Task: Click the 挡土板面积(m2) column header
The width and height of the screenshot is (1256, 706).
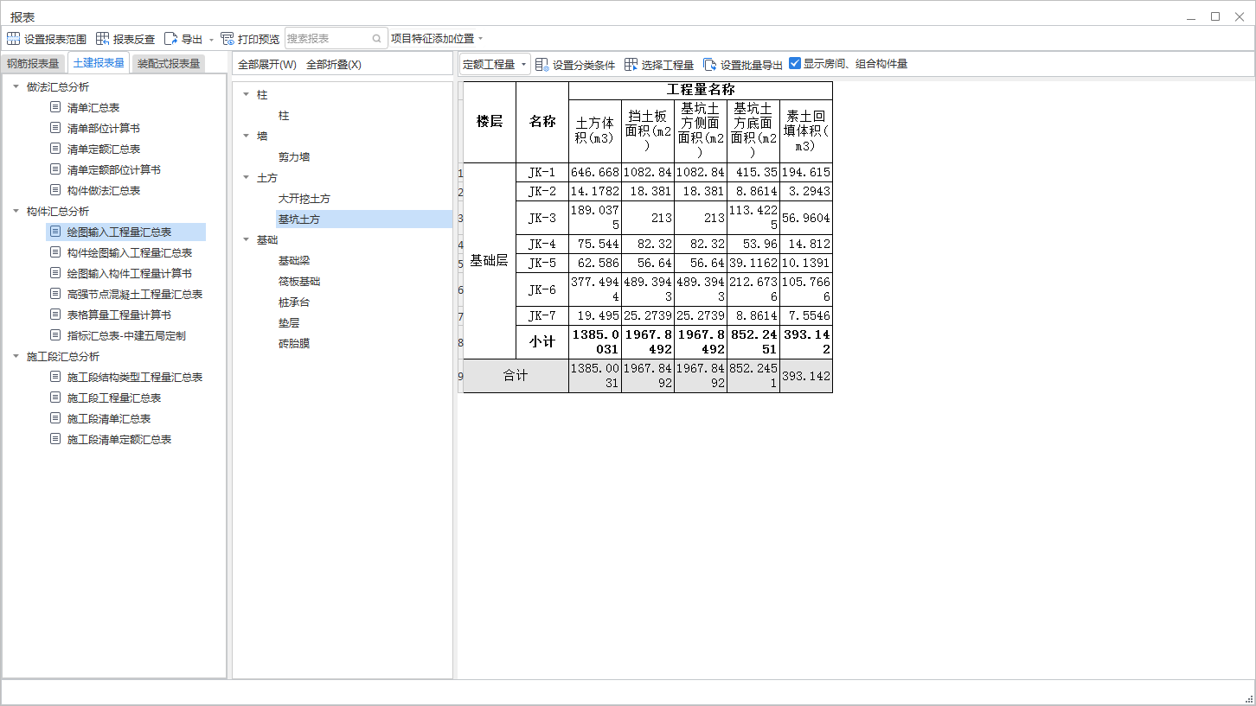Action: coord(648,131)
